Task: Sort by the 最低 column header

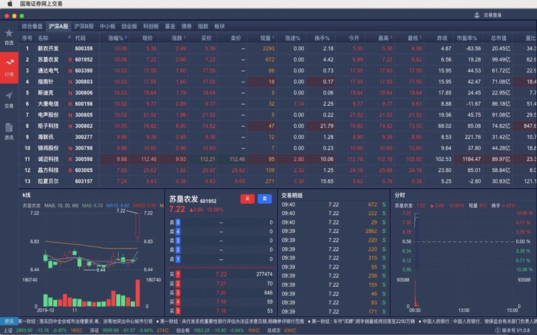Action: [x=413, y=38]
